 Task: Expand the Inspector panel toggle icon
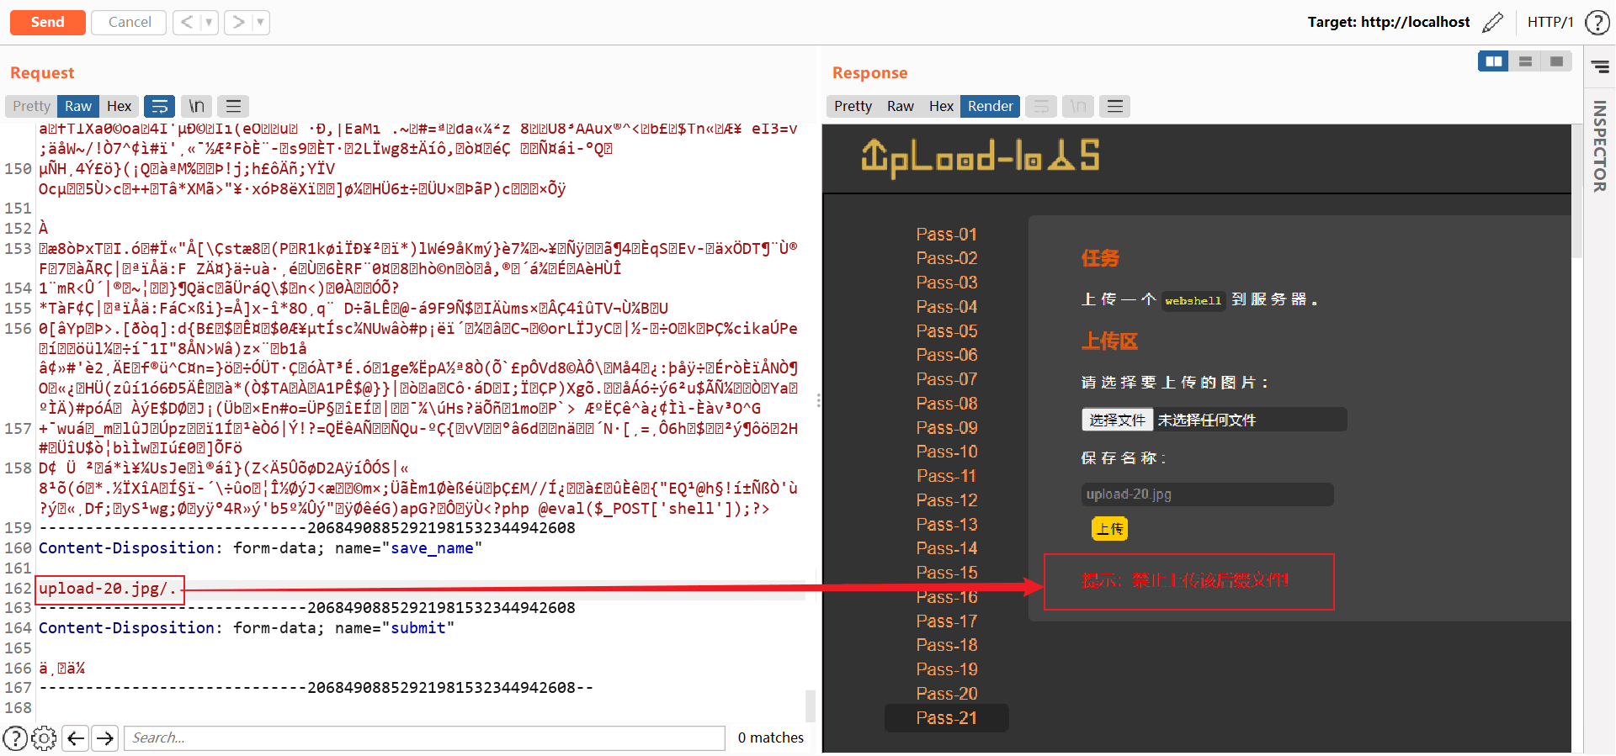click(1600, 66)
